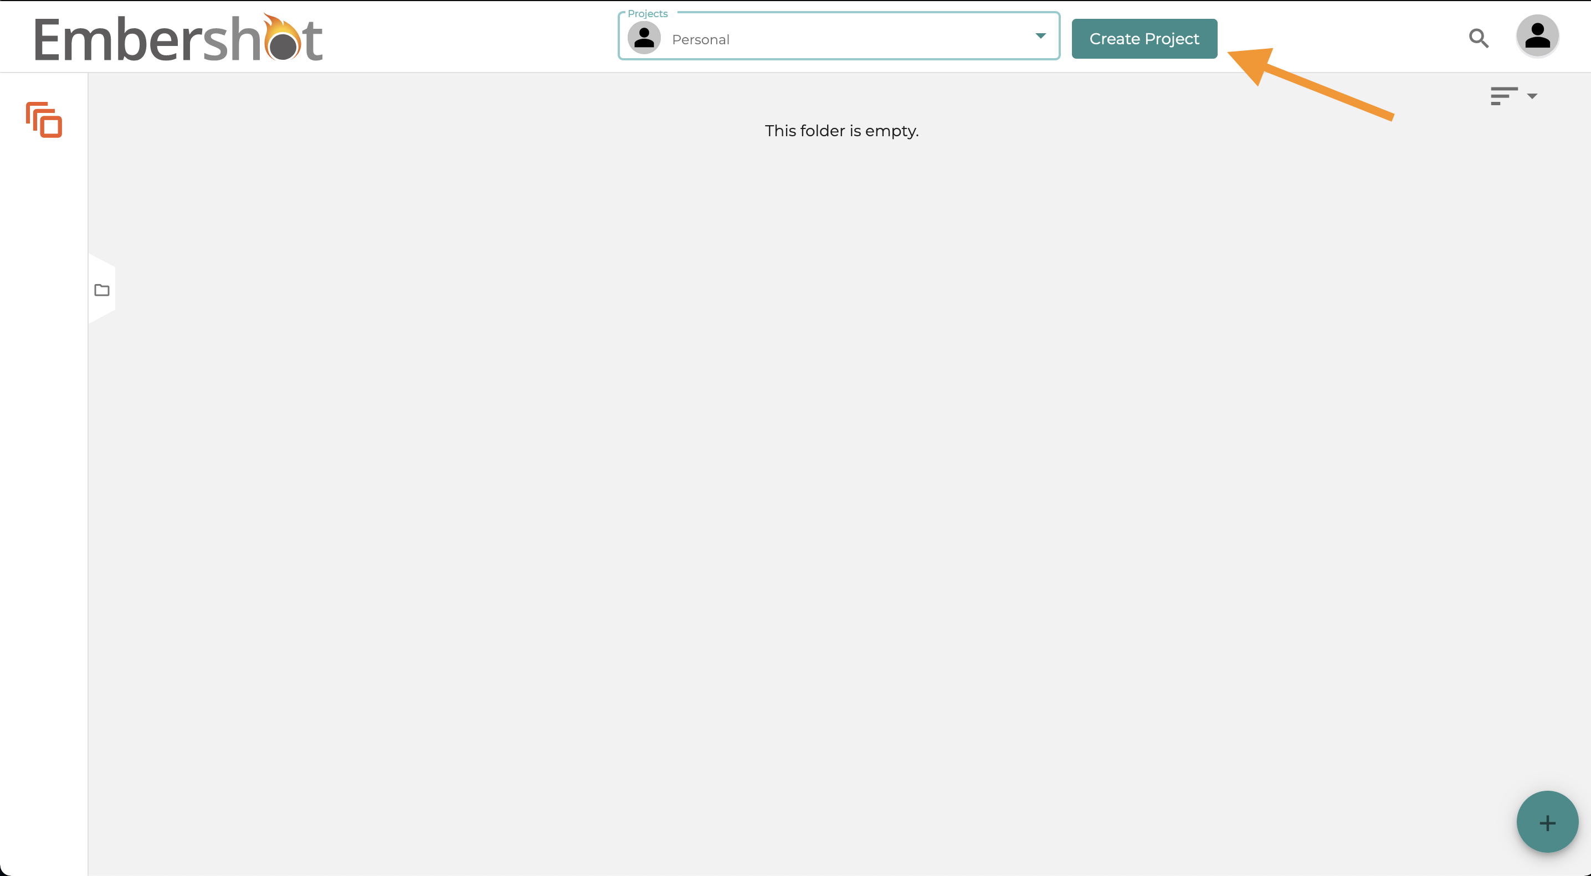1591x876 pixels.
Task: Switch to the folder flyout tab on left edge
Action: (x=102, y=289)
